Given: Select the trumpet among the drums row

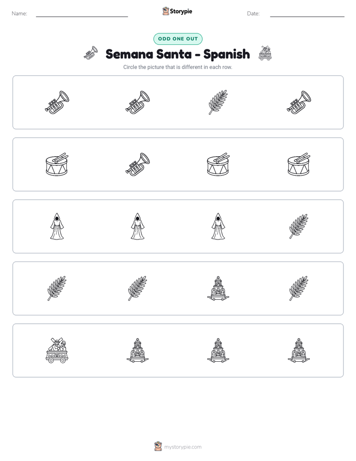Looking at the screenshot, I should click(x=138, y=164).
